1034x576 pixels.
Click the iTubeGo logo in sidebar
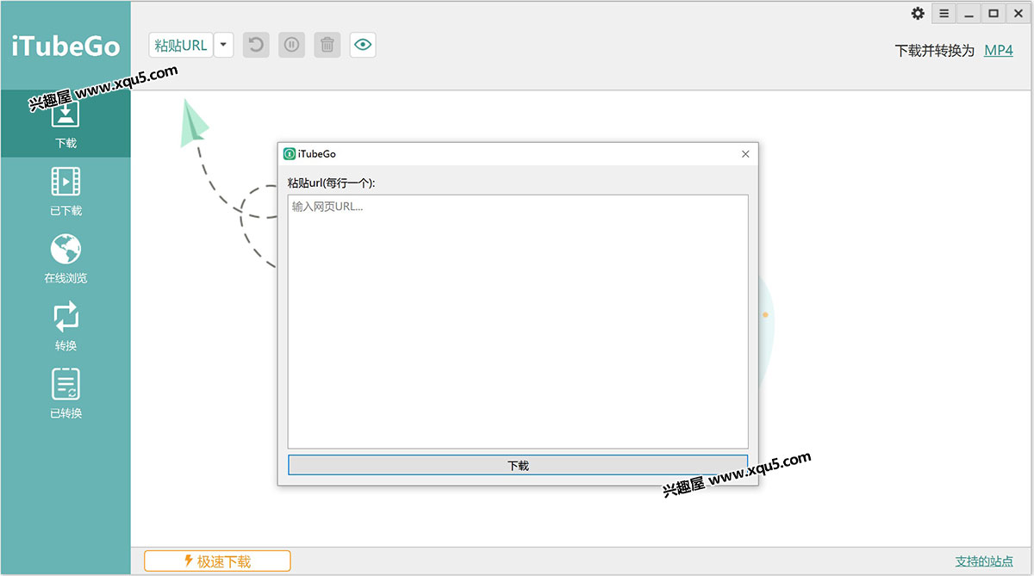pos(65,46)
